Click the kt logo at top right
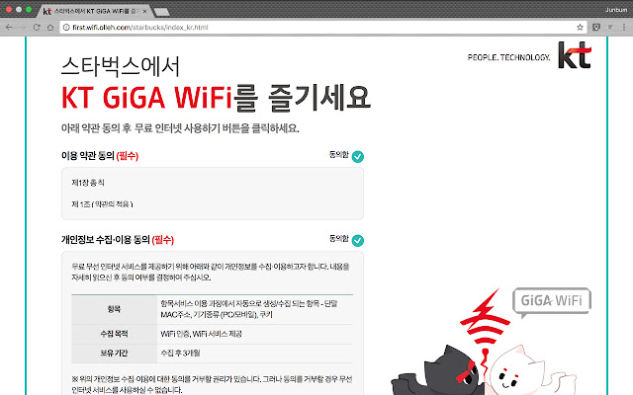 coord(575,55)
